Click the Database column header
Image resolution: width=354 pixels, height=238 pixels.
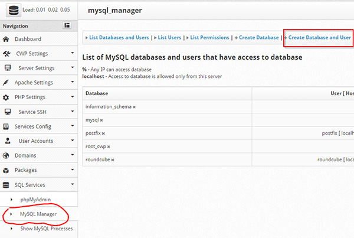point(97,93)
